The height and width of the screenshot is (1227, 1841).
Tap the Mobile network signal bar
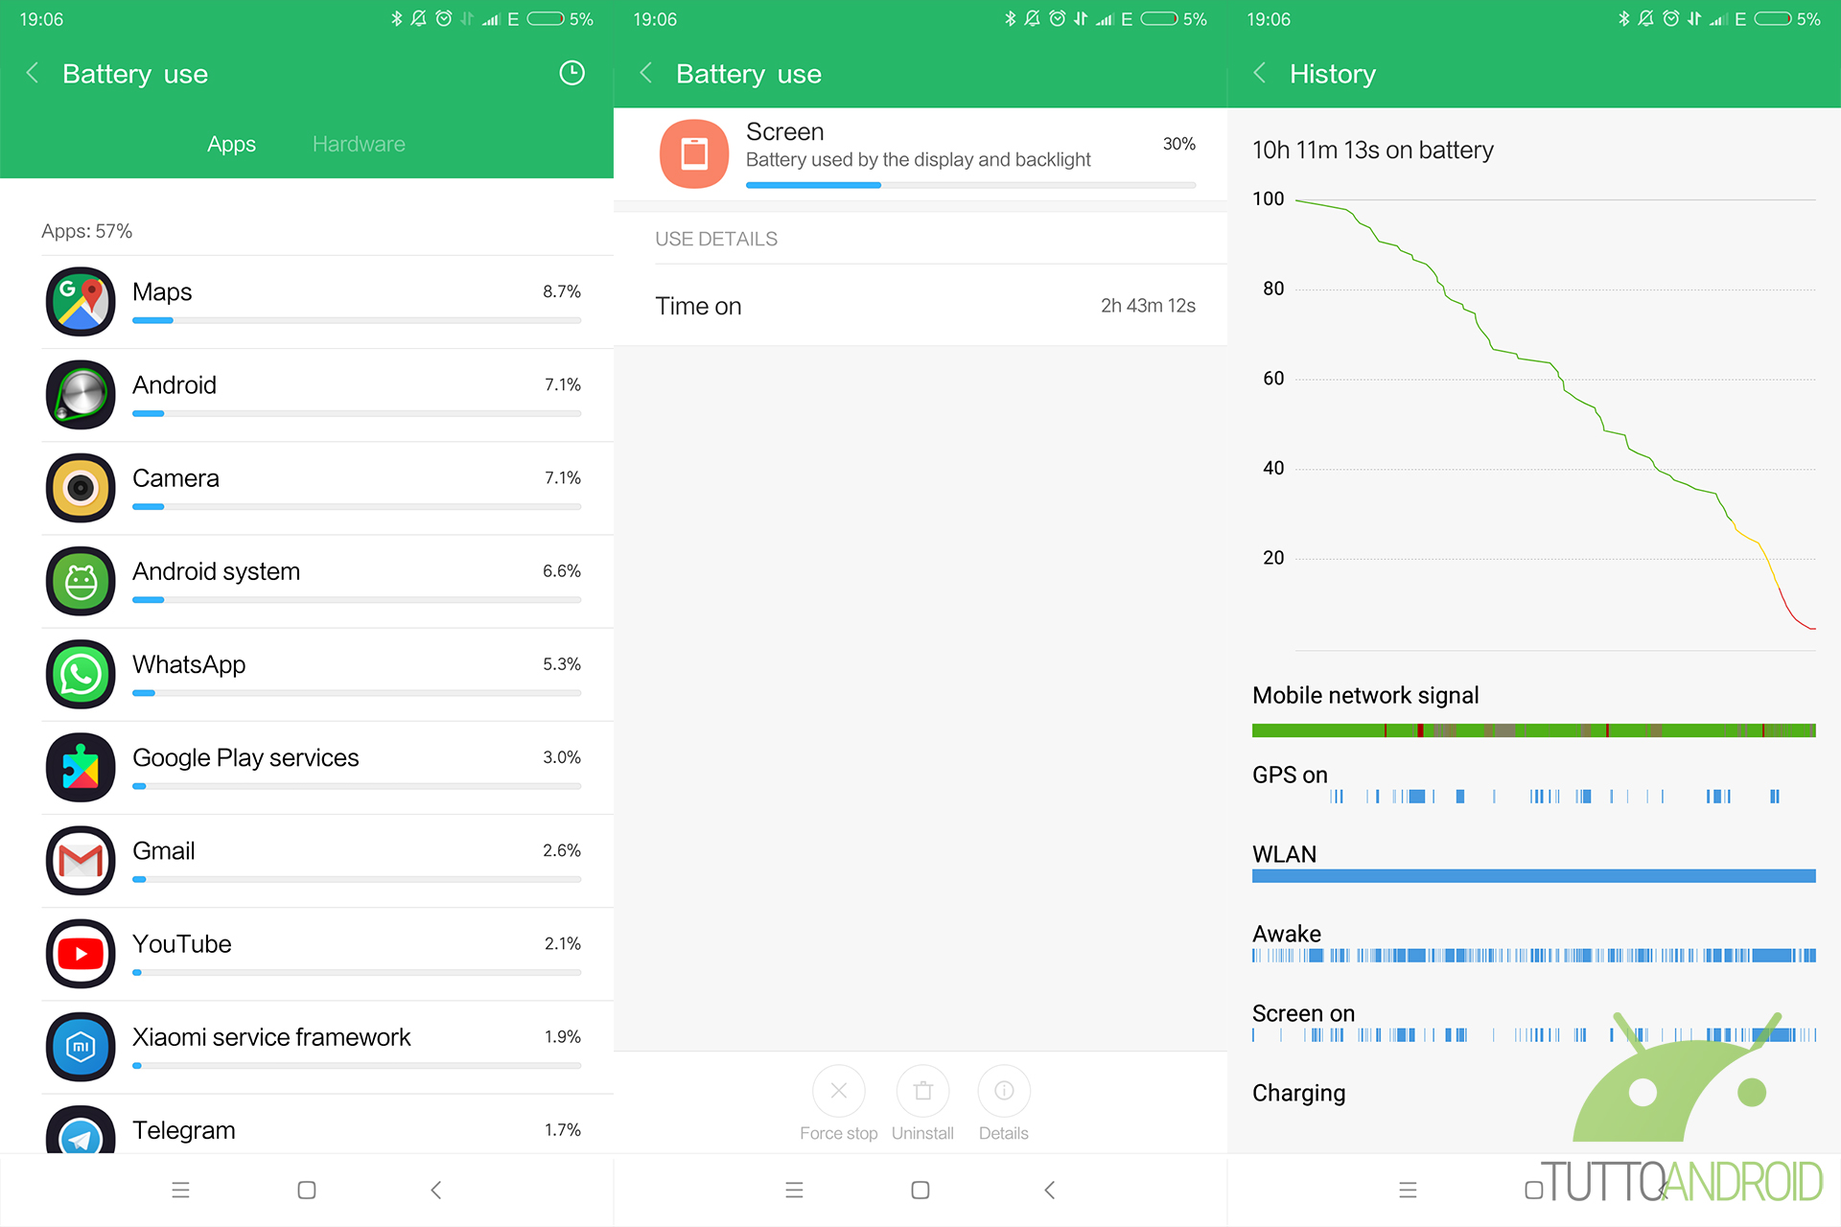[x=1534, y=730]
